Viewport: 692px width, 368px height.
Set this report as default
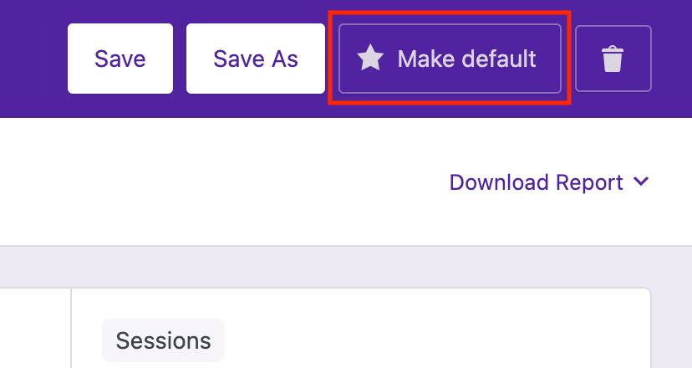point(450,59)
